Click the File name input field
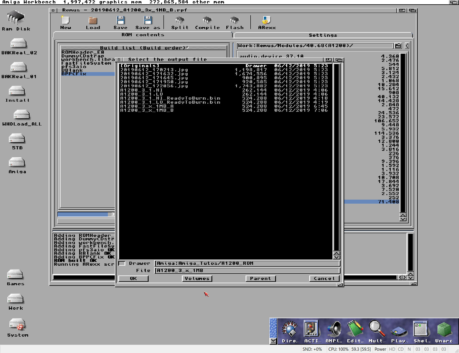This screenshot has width=459, height=353. pyautogui.click(x=247, y=271)
